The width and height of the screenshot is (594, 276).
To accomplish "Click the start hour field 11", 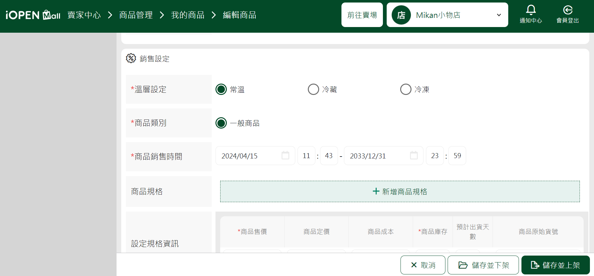I will pyautogui.click(x=306, y=156).
